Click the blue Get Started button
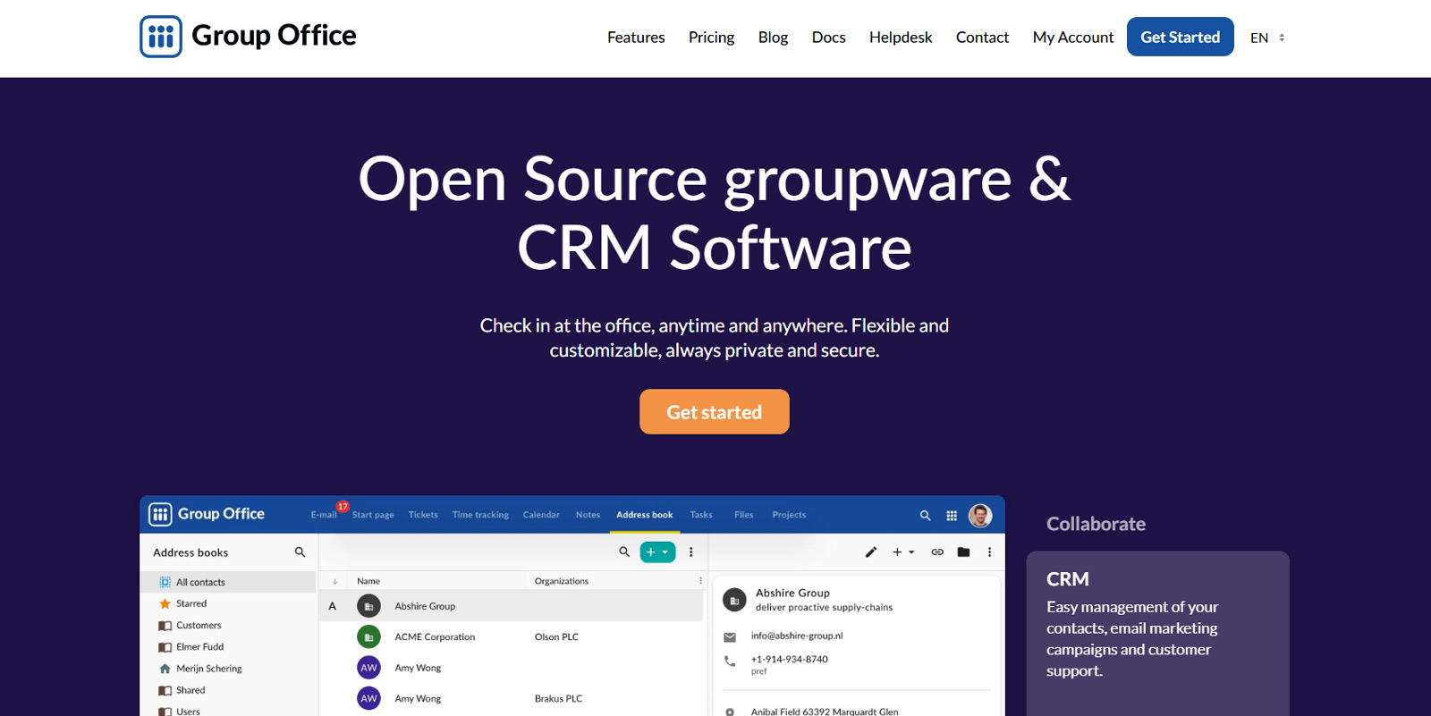 [x=1180, y=37]
